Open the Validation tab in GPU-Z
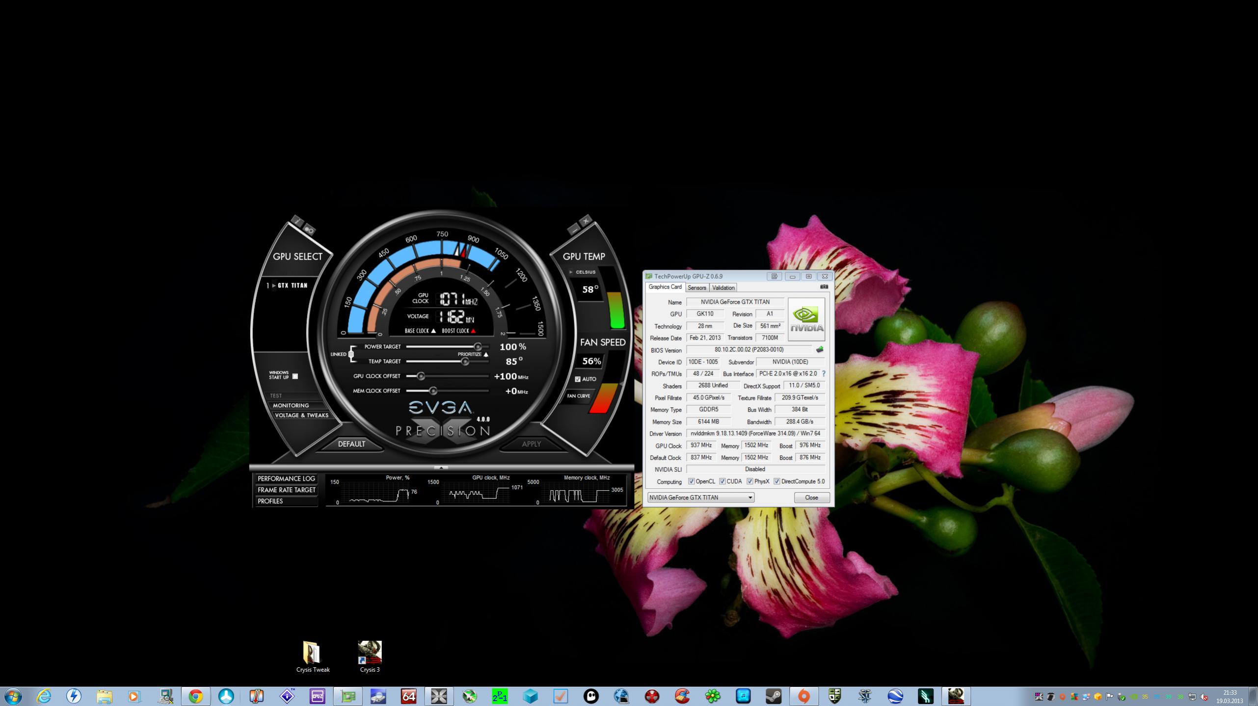 tap(723, 288)
